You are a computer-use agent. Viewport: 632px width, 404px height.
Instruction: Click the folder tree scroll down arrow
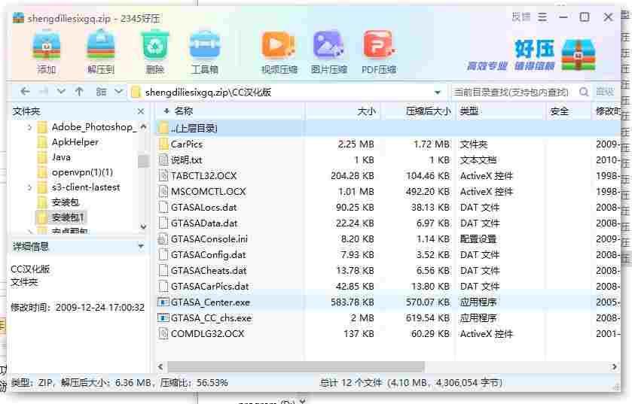point(143,226)
